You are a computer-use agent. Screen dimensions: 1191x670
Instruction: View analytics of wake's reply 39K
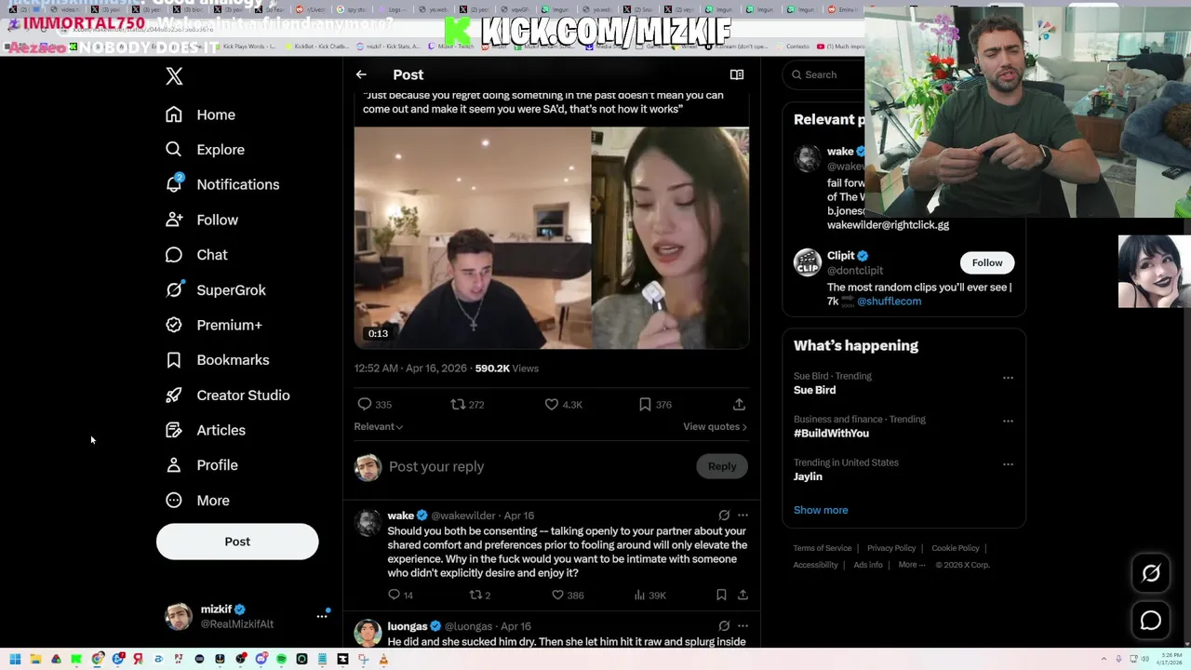[649, 595]
